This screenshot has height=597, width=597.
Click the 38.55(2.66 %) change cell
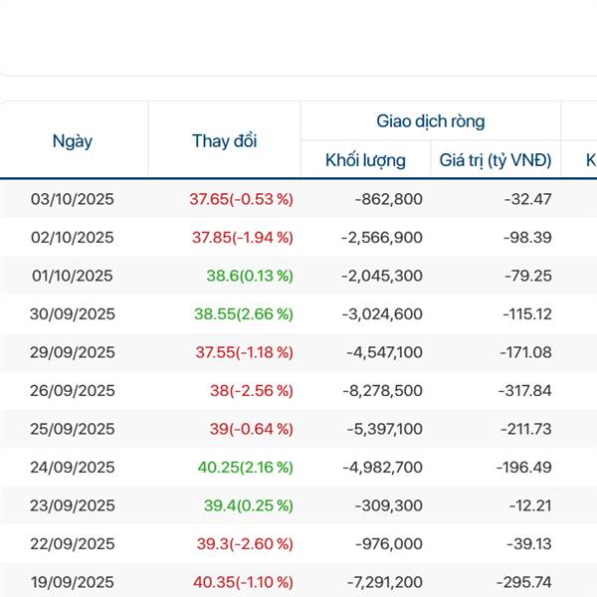[x=243, y=313]
